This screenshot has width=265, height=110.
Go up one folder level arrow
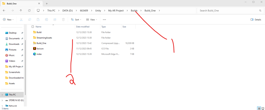(21, 11)
